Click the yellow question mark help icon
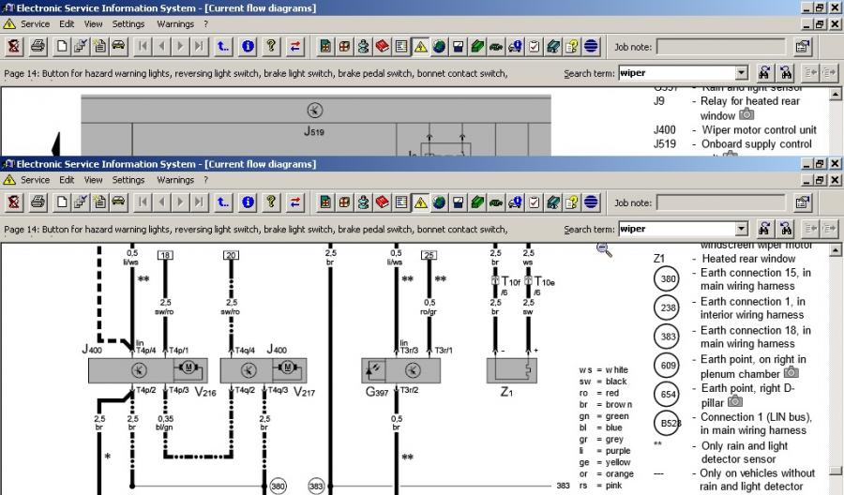Image resolution: width=844 pixels, height=495 pixels. coord(271,202)
